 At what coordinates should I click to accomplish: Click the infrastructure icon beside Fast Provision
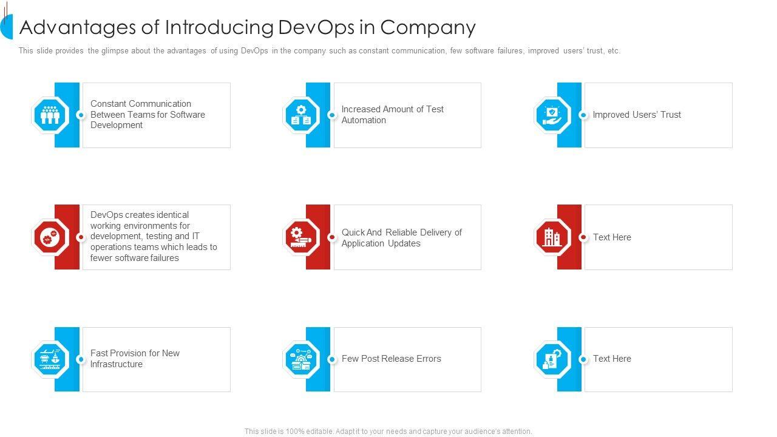point(50,359)
